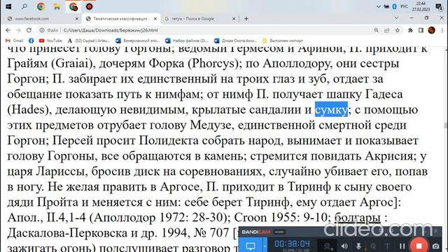Toggle the Chrome side panel
Screen dimensions: 448x252
(x=421, y=30)
